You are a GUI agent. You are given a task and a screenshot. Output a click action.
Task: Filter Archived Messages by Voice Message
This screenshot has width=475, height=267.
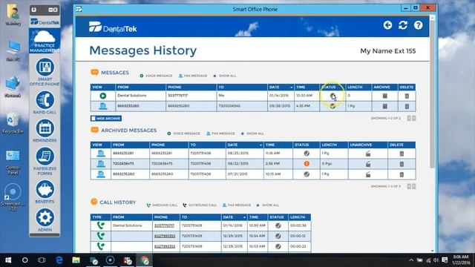point(183,133)
